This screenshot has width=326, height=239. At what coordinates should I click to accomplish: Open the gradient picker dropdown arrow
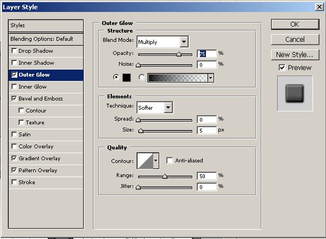211,78
